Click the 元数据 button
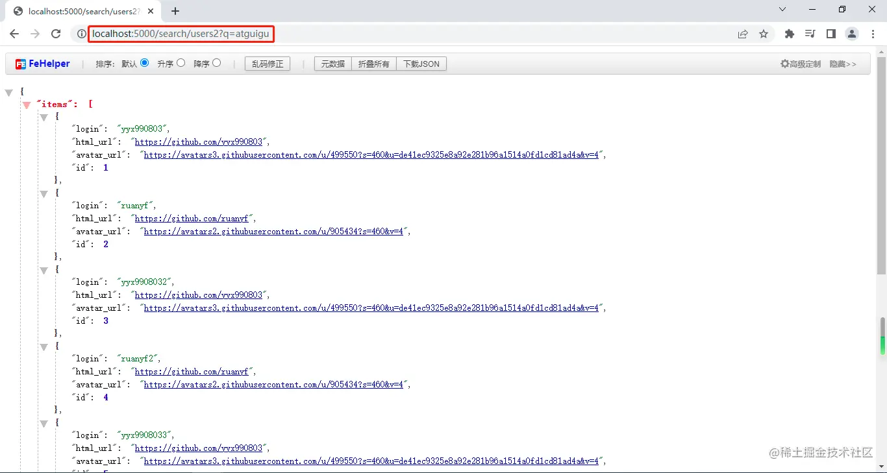887x473 pixels. point(333,64)
